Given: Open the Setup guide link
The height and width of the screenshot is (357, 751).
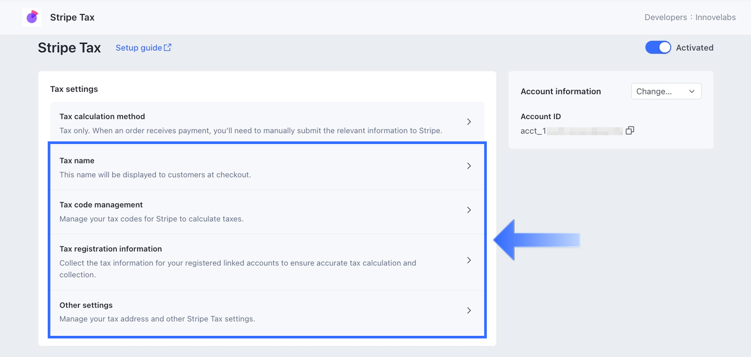Looking at the screenshot, I should click(x=139, y=48).
